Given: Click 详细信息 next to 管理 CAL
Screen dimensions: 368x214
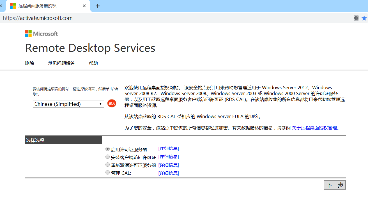Looking at the screenshot, I should [x=168, y=173].
